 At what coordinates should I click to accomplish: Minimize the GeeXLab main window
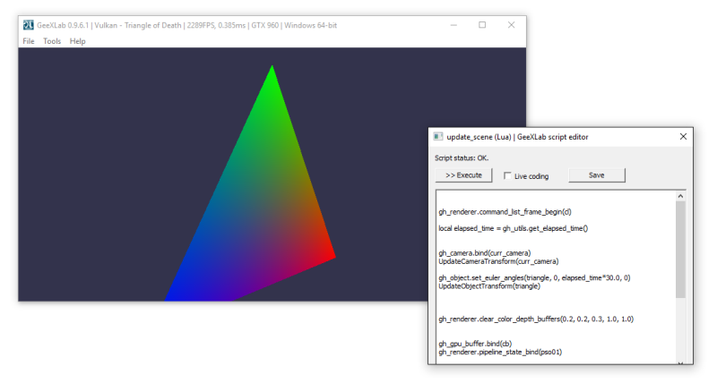coord(454,25)
